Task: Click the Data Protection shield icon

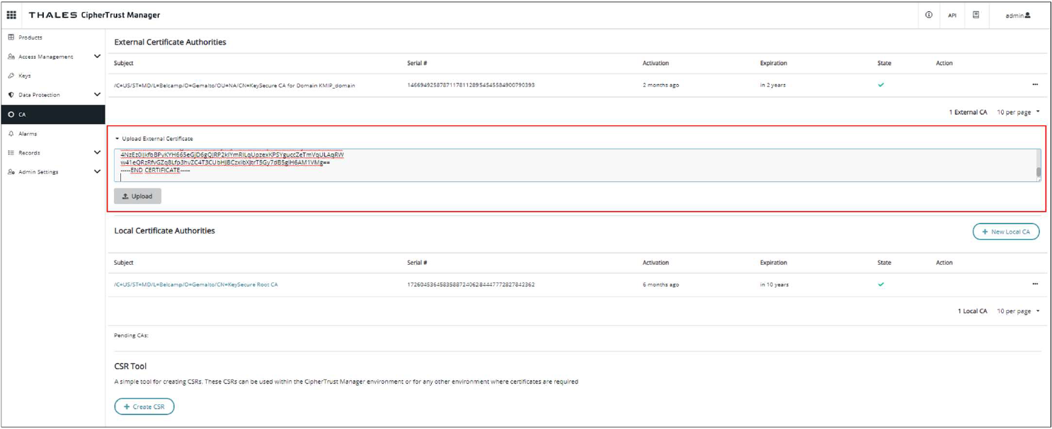Action: (x=11, y=95)
